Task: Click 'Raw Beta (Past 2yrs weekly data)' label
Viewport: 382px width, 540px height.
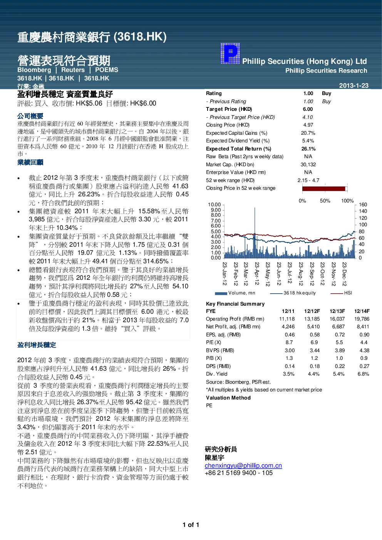Action: [x=245, y=157]
